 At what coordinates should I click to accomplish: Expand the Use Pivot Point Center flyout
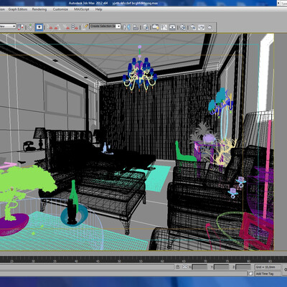(x=20, y=27)
